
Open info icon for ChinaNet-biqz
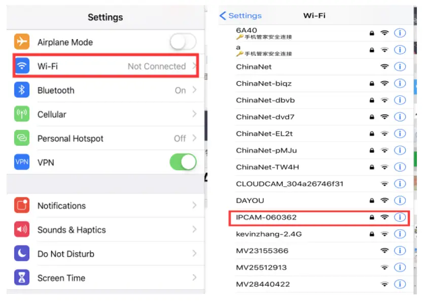coord(400,83)
